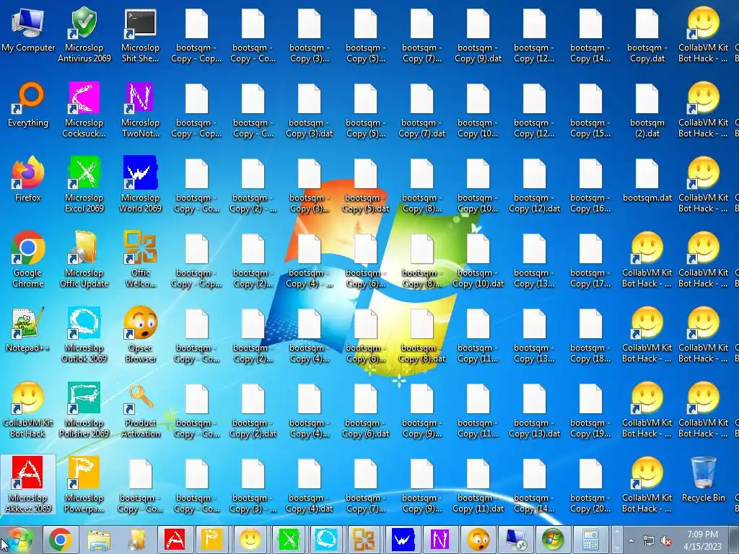Viewport: 739px width, 554px height.
Task: Open the Windows Start menu orb
Action: coord(19,540)
